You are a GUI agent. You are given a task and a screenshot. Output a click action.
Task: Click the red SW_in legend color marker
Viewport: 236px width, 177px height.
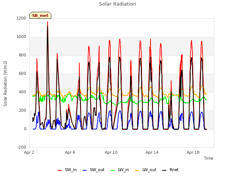[60, 170]
